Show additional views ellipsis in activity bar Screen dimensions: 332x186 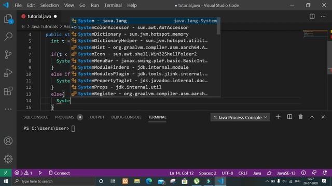click(x=8, y=109)
